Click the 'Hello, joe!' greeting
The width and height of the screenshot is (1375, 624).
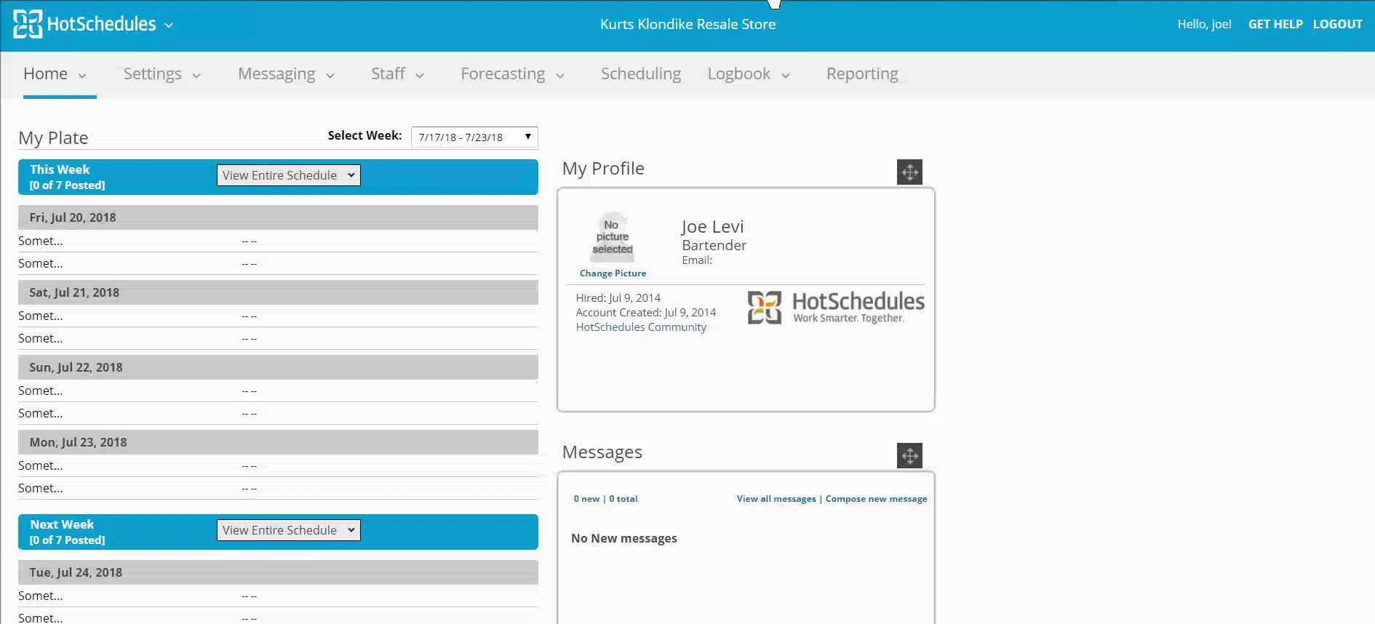pos(1204,25)
